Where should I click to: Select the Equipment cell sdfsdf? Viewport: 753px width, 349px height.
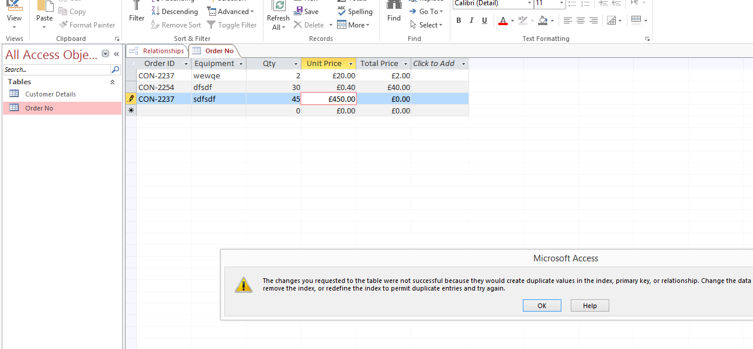[x=218, y=99]
